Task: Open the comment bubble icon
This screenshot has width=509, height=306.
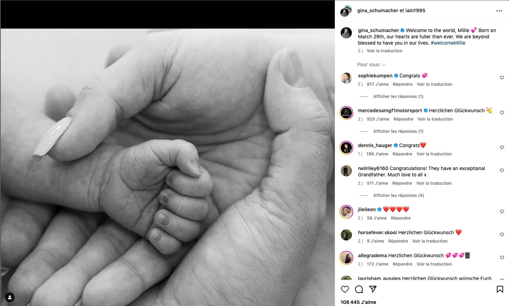Action: [359, 289]
